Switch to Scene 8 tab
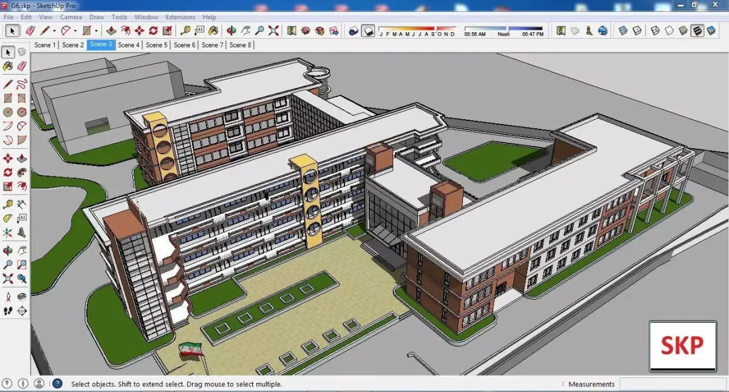The width and height of the screenshot is (729, 392). [241, 44]
